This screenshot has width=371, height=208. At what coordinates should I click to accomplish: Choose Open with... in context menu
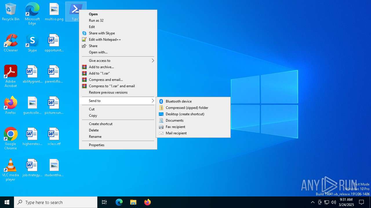pyautogui.click(x=118, y=52)
